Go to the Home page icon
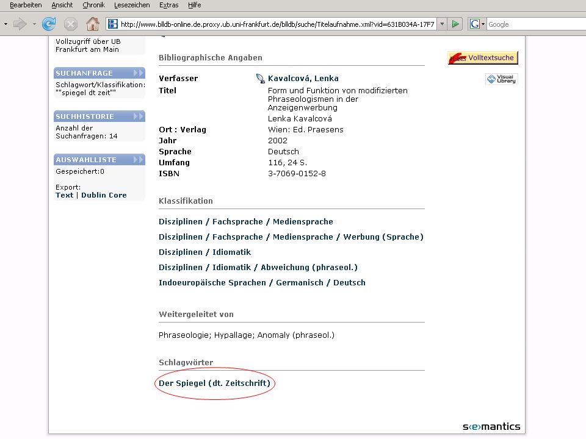 click(x=92, y=24)
